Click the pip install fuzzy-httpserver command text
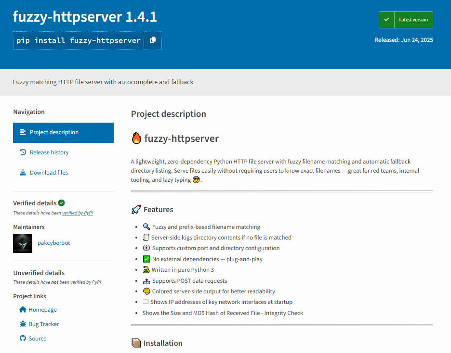 pos(78,40)
